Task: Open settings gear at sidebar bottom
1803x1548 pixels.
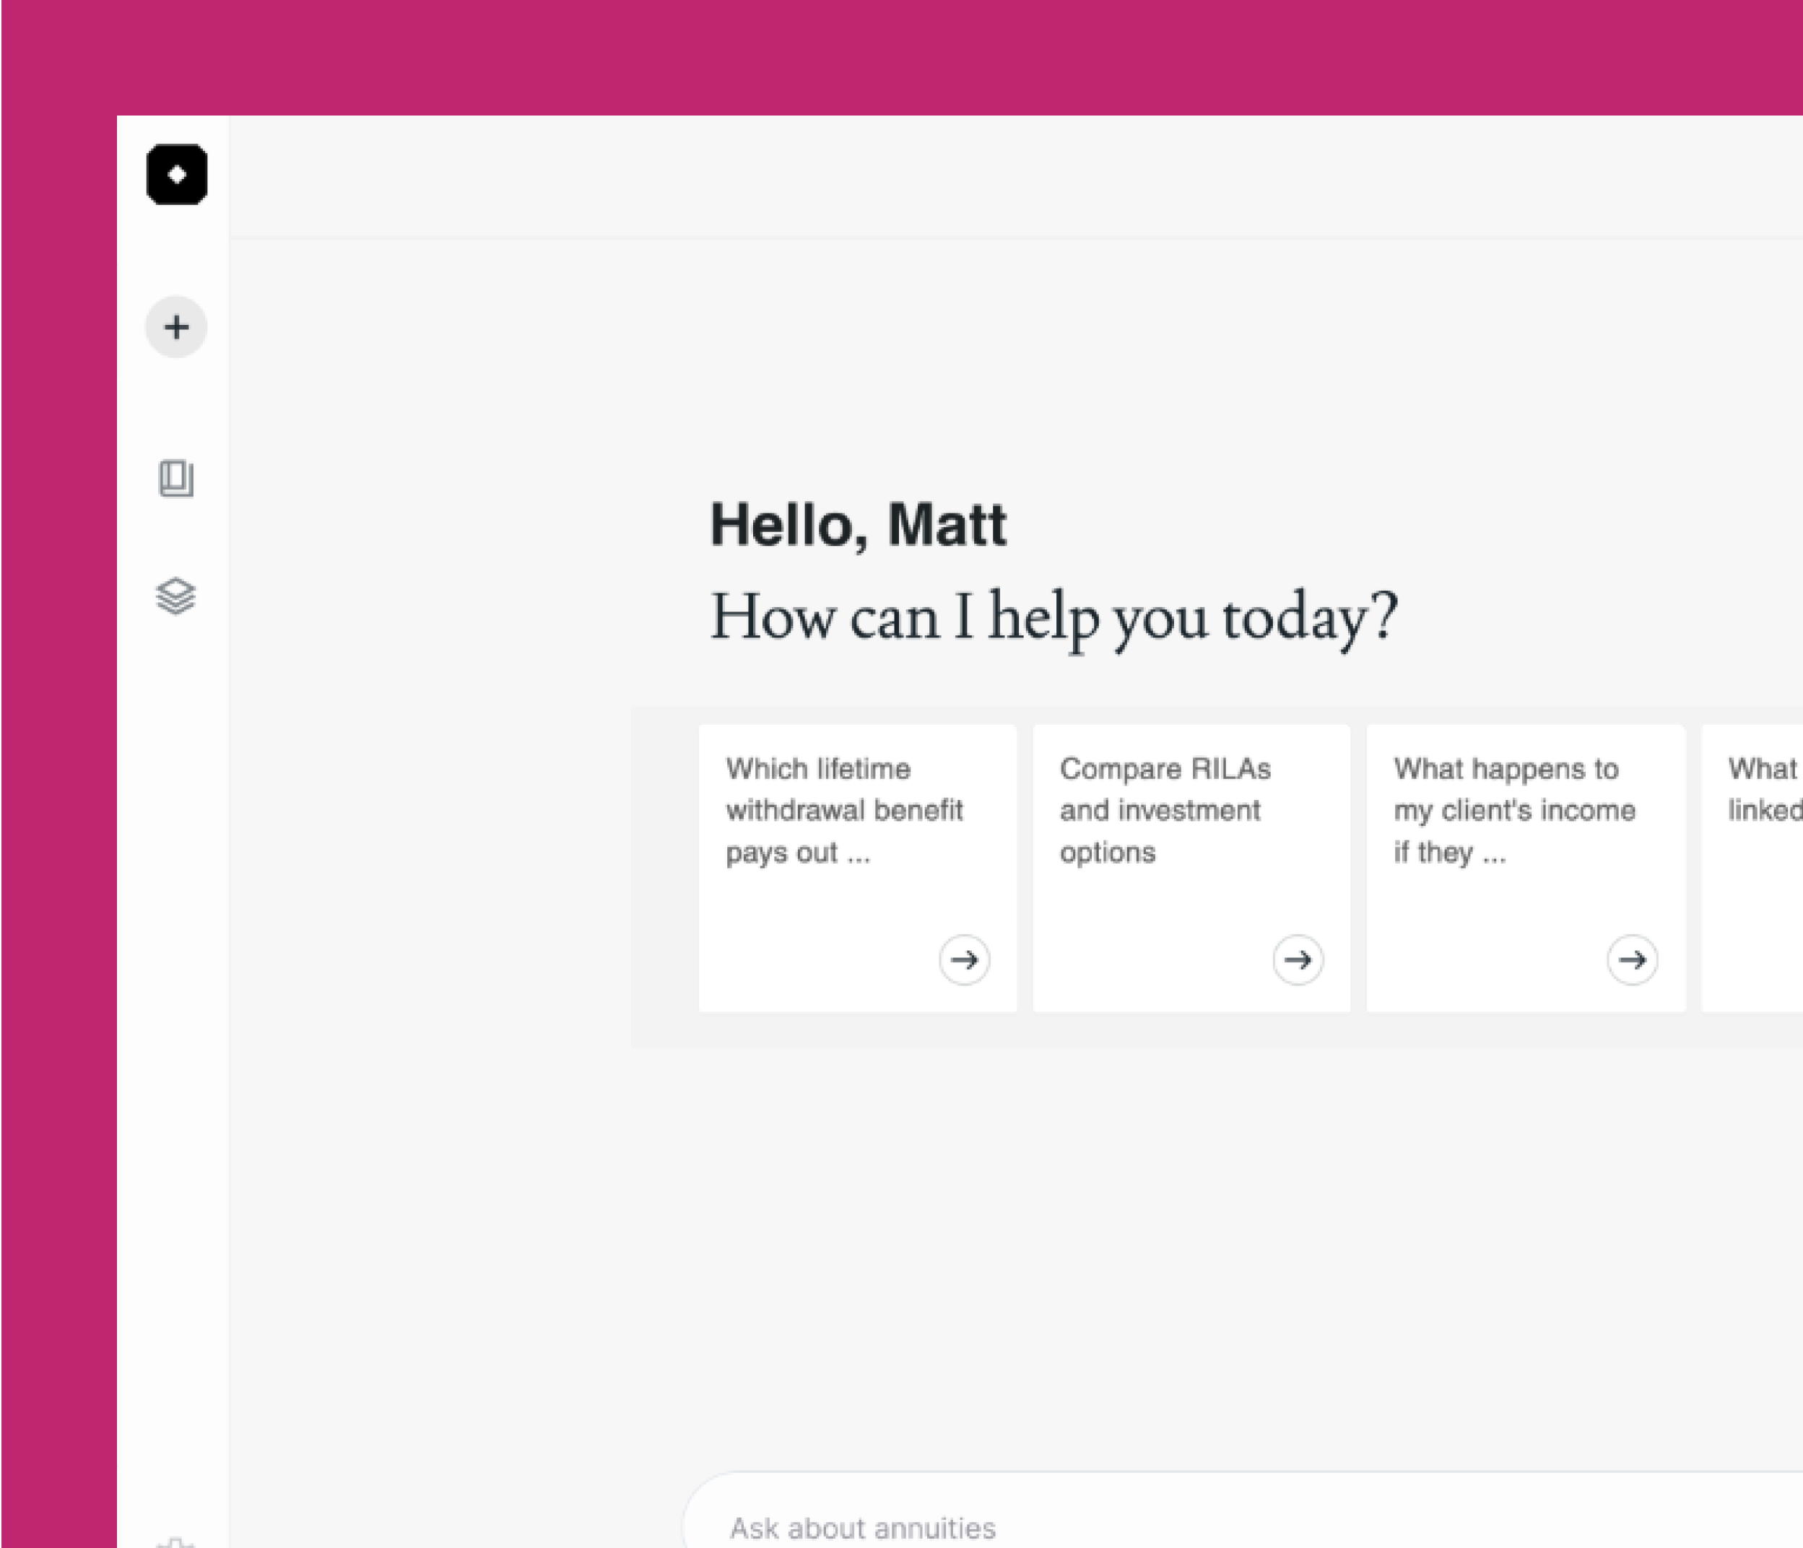Action: 175,1542
